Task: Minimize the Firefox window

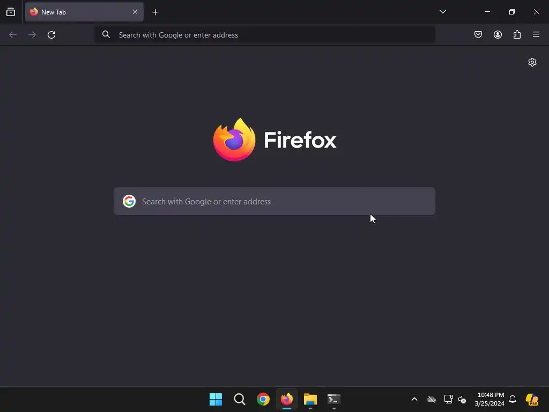Action: [x=487, y=12]
